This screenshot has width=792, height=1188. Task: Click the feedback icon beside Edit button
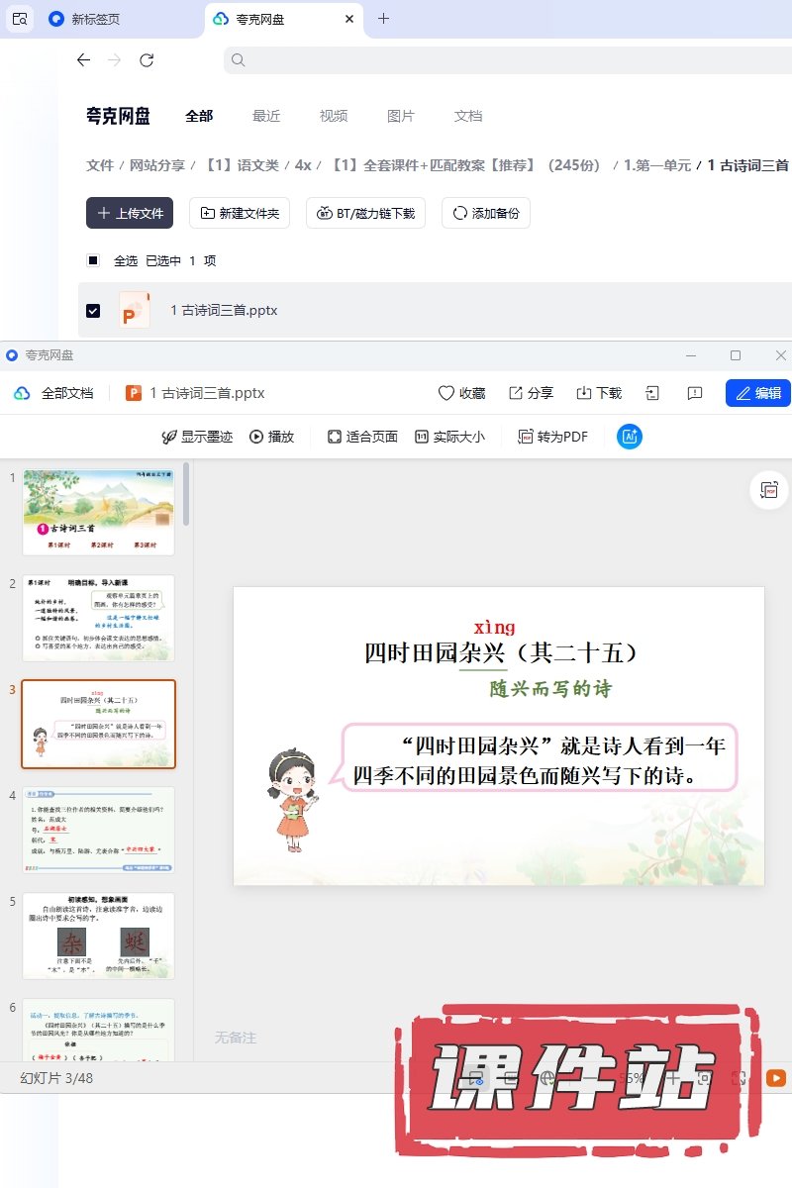click(695, 393)
